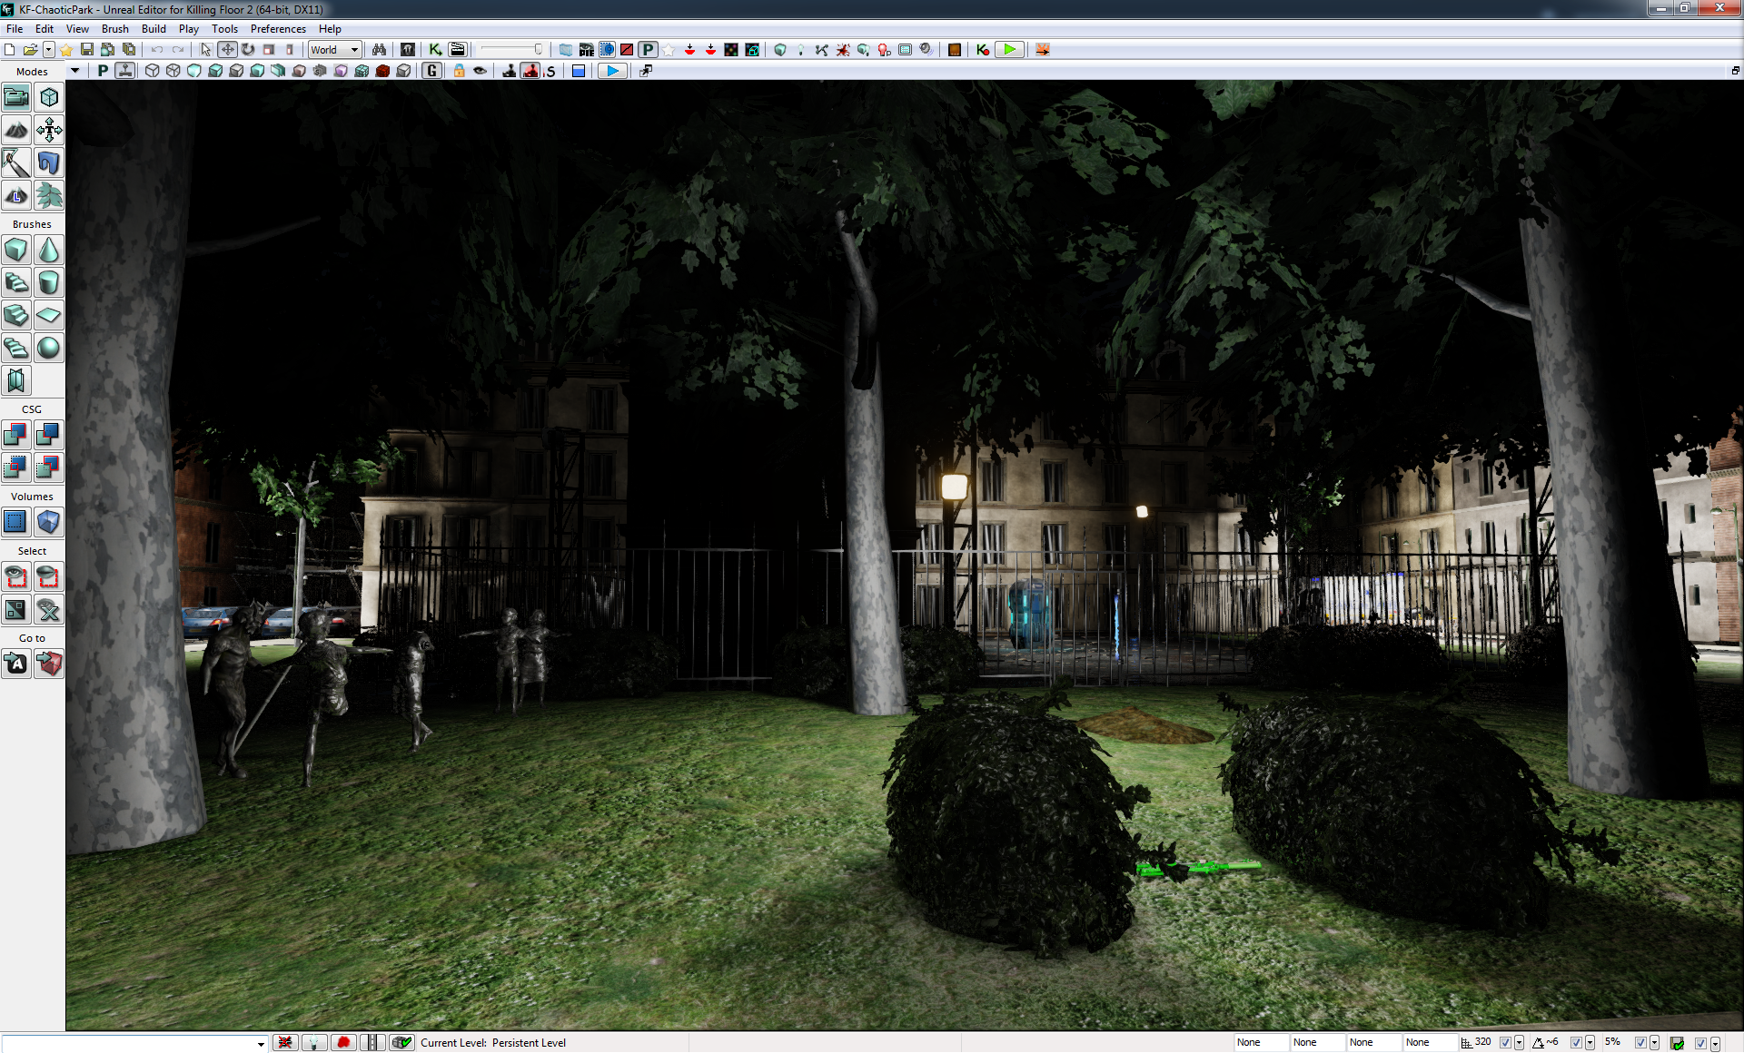Image resolution: width=1744 pixels, height=1053 pixels.
Task: Open recent files dropdown arrow
Action: [49, 50]
